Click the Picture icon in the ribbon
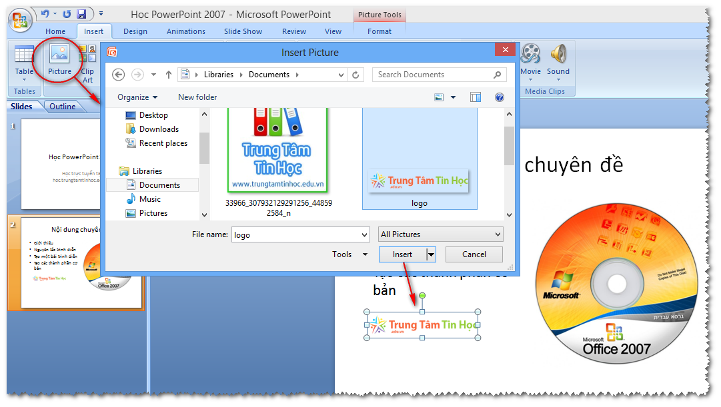The image size is (721, 407). coord(59,60)
